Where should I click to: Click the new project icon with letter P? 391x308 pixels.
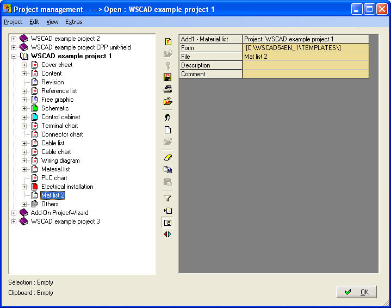coord(168,41)
